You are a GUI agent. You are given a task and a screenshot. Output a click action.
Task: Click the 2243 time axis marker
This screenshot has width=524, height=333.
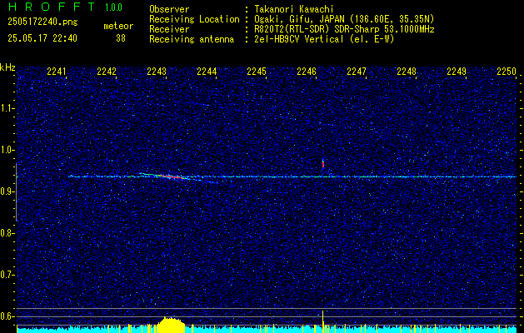pos(157,71)
